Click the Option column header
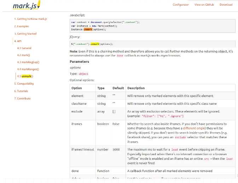This screenshot has height=183, width=238. tap(77, 88)
